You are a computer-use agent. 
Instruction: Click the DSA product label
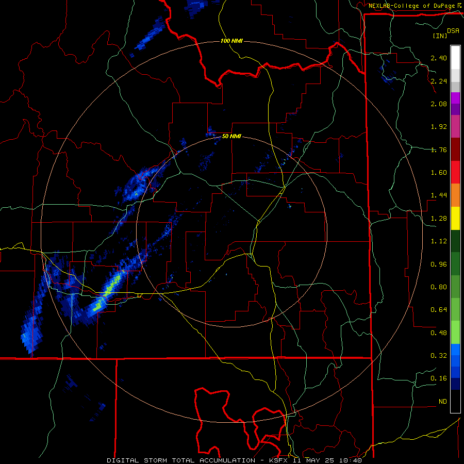pos(453,31)
